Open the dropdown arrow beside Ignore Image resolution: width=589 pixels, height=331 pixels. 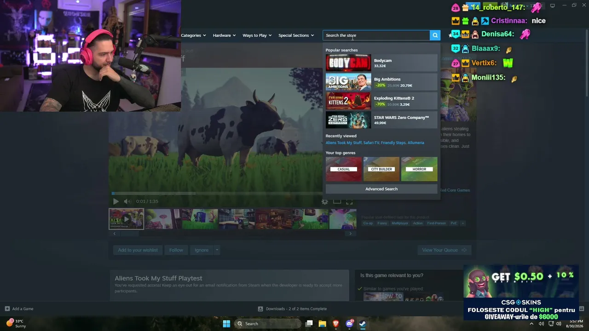217,250
